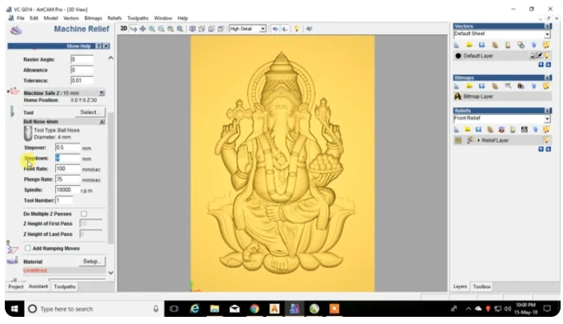Click the Material Setup... button
Screen dimensions: 563x324
point(91,261)
